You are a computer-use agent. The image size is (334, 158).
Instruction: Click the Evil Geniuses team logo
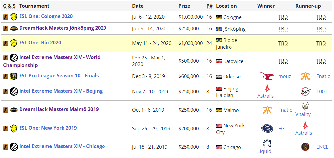click(267, 128)
